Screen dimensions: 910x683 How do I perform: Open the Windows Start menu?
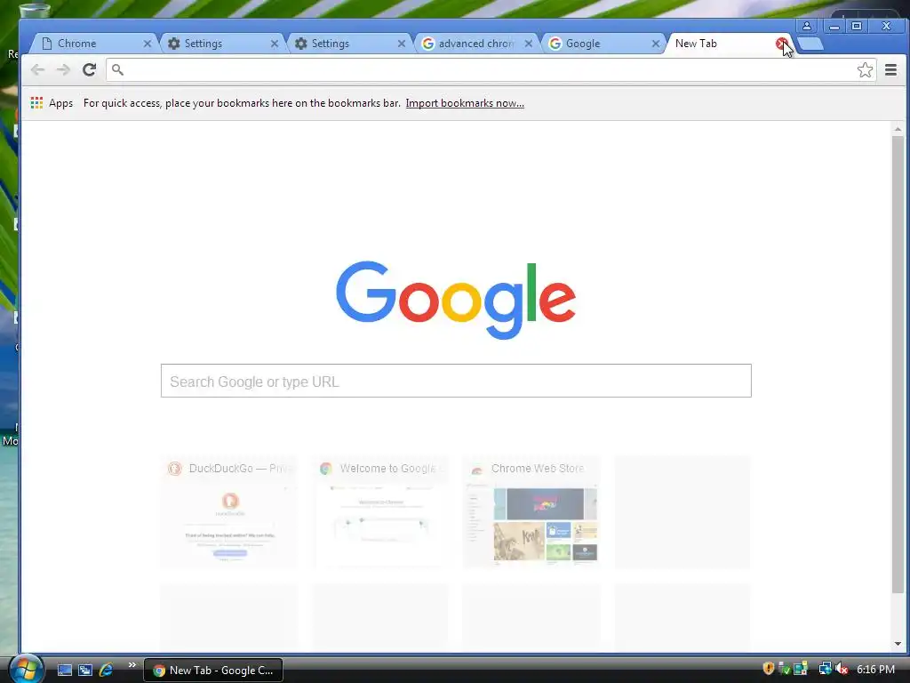(x=26, y=669)
